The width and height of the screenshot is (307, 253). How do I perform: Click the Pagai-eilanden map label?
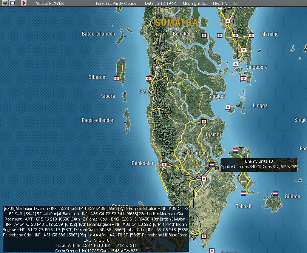[x=98, y=120]
